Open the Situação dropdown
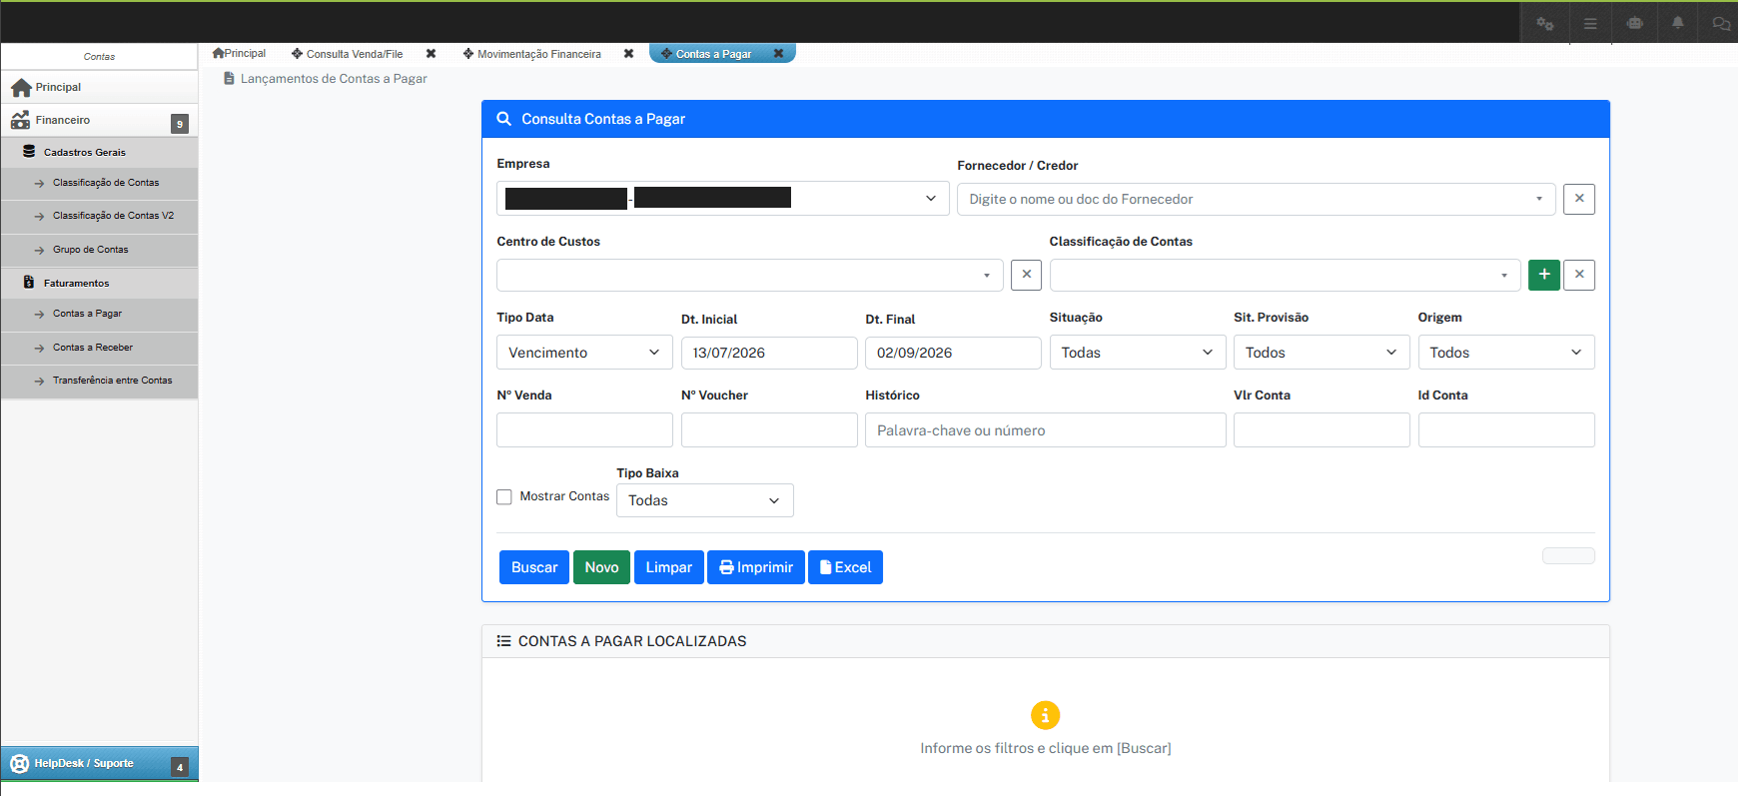 coord(1138,353)
